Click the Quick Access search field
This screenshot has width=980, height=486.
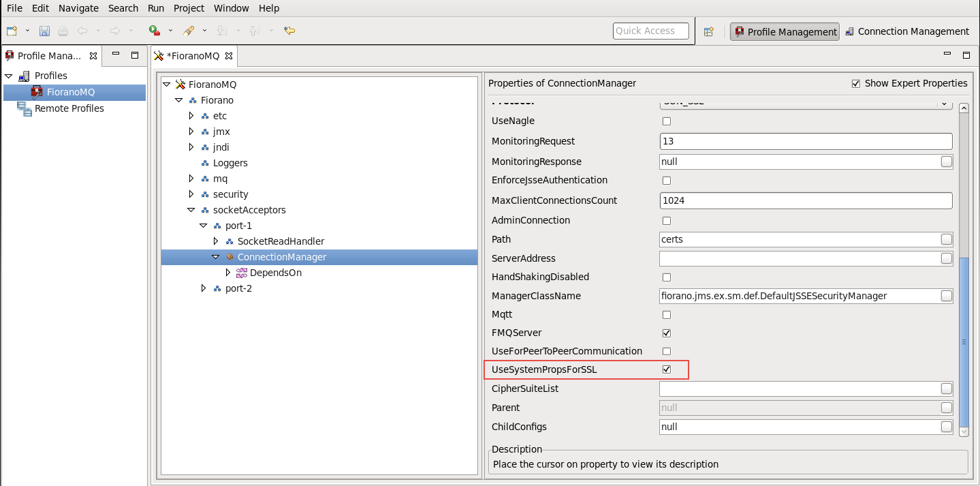click(651, 31)
